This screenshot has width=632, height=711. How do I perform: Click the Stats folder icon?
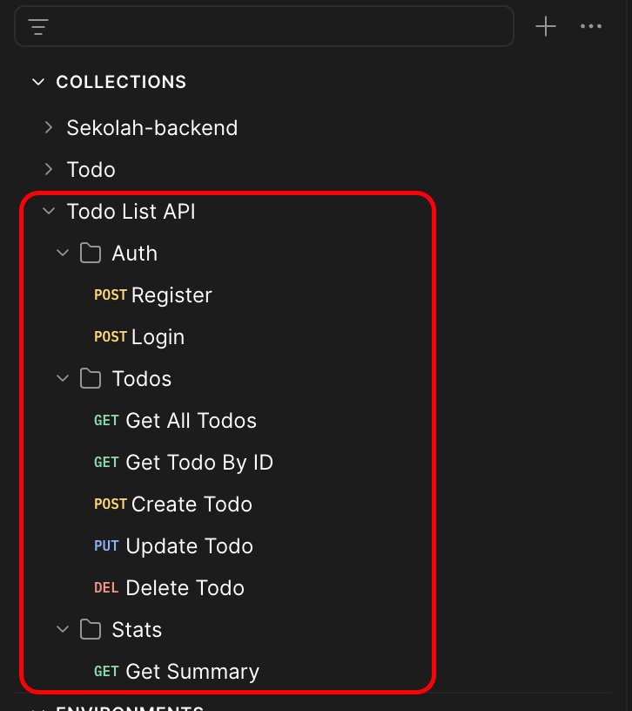click(x=91, y=629)
